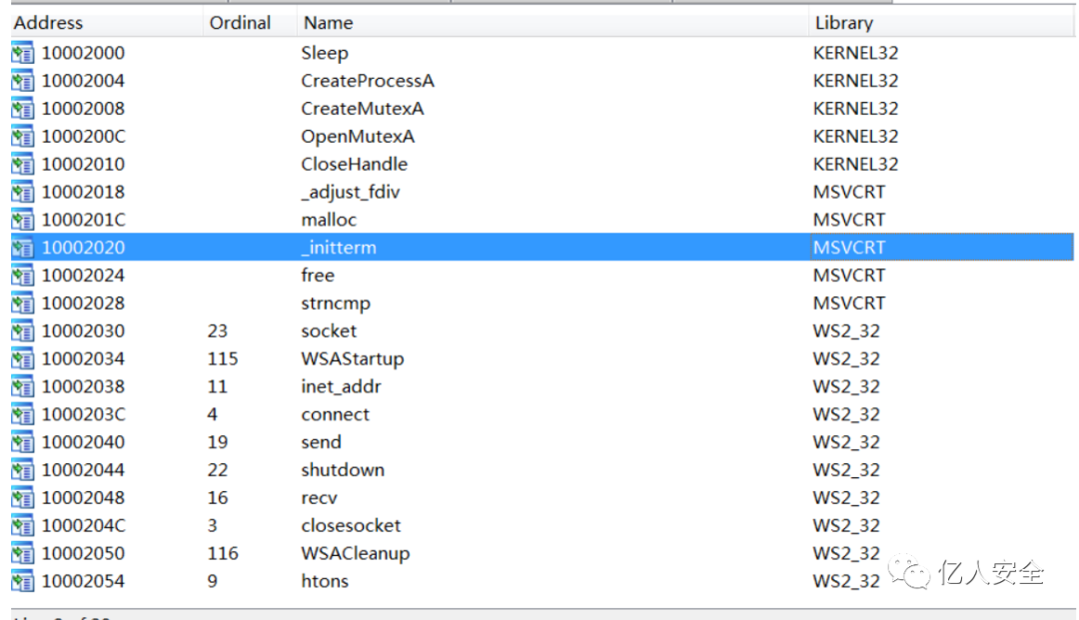The image size is (1079, 620).
Task: Sort imports by the Name column header
Action: pyautogui.click(x=329, y=23)
